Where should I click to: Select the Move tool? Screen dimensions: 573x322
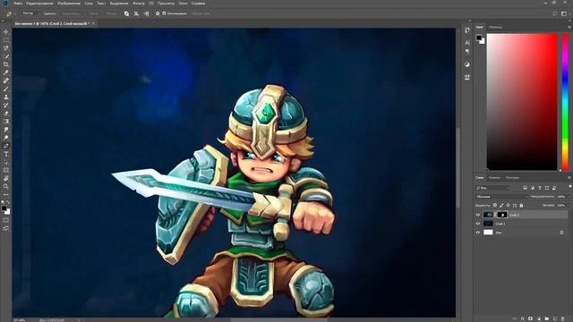click(x=6, y=32)
